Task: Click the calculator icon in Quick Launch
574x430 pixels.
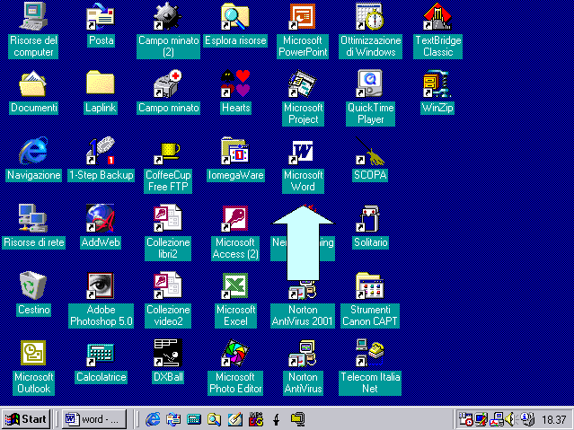Action: click(194, 419)
